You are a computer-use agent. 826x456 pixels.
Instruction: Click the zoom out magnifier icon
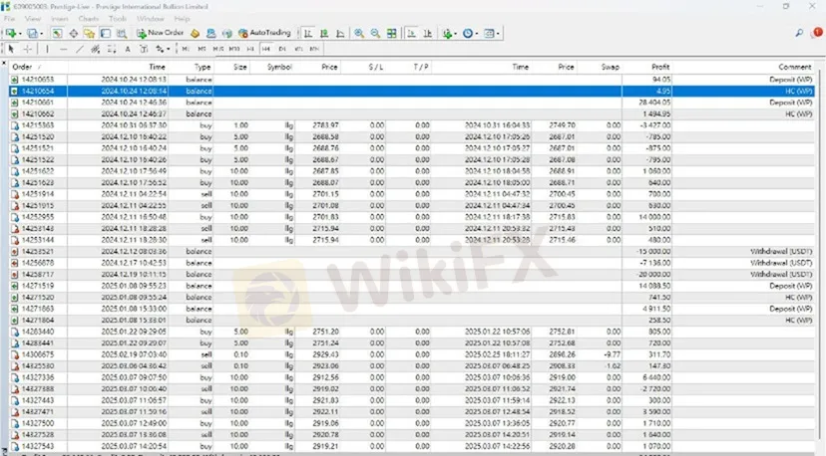coord(374,33)
